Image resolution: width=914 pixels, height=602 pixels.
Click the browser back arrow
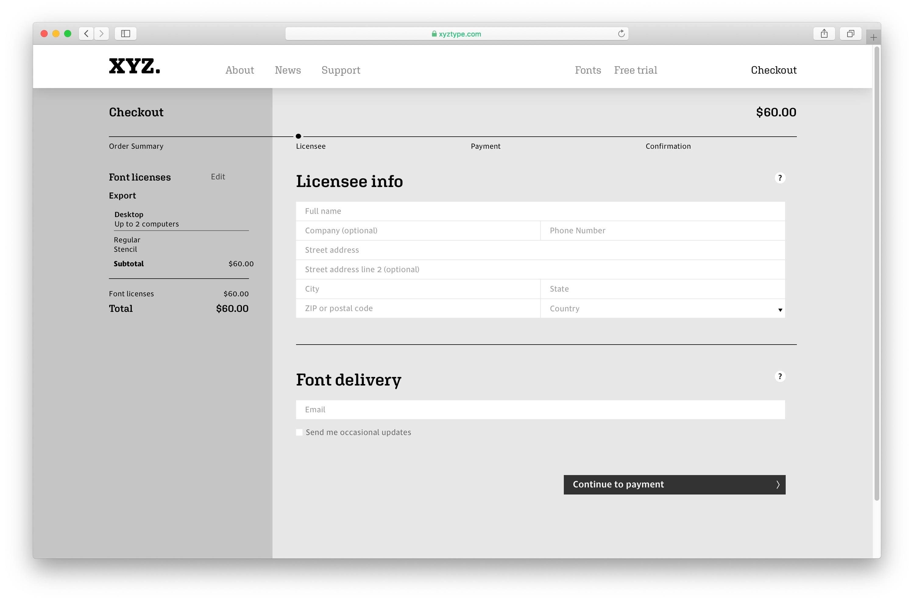[x=86, y=34]
